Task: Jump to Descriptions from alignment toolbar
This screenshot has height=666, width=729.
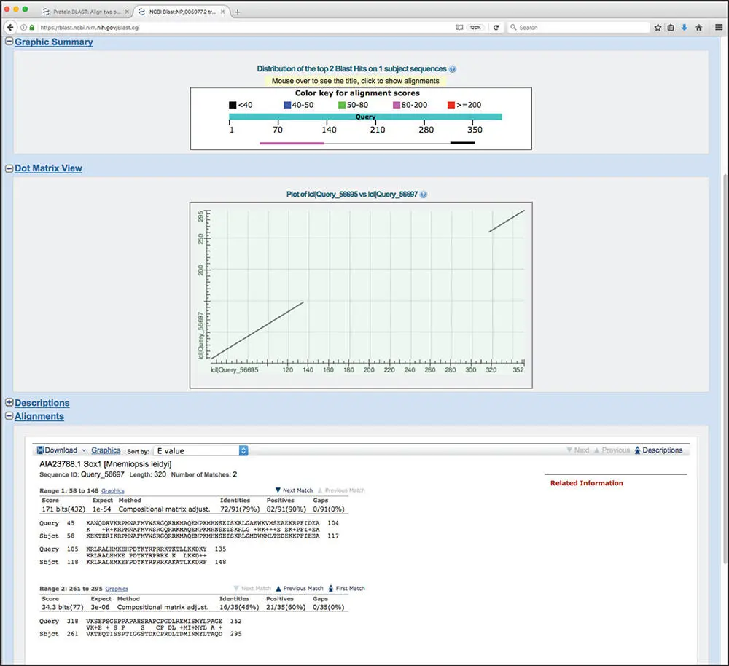Action: (658, 450)
